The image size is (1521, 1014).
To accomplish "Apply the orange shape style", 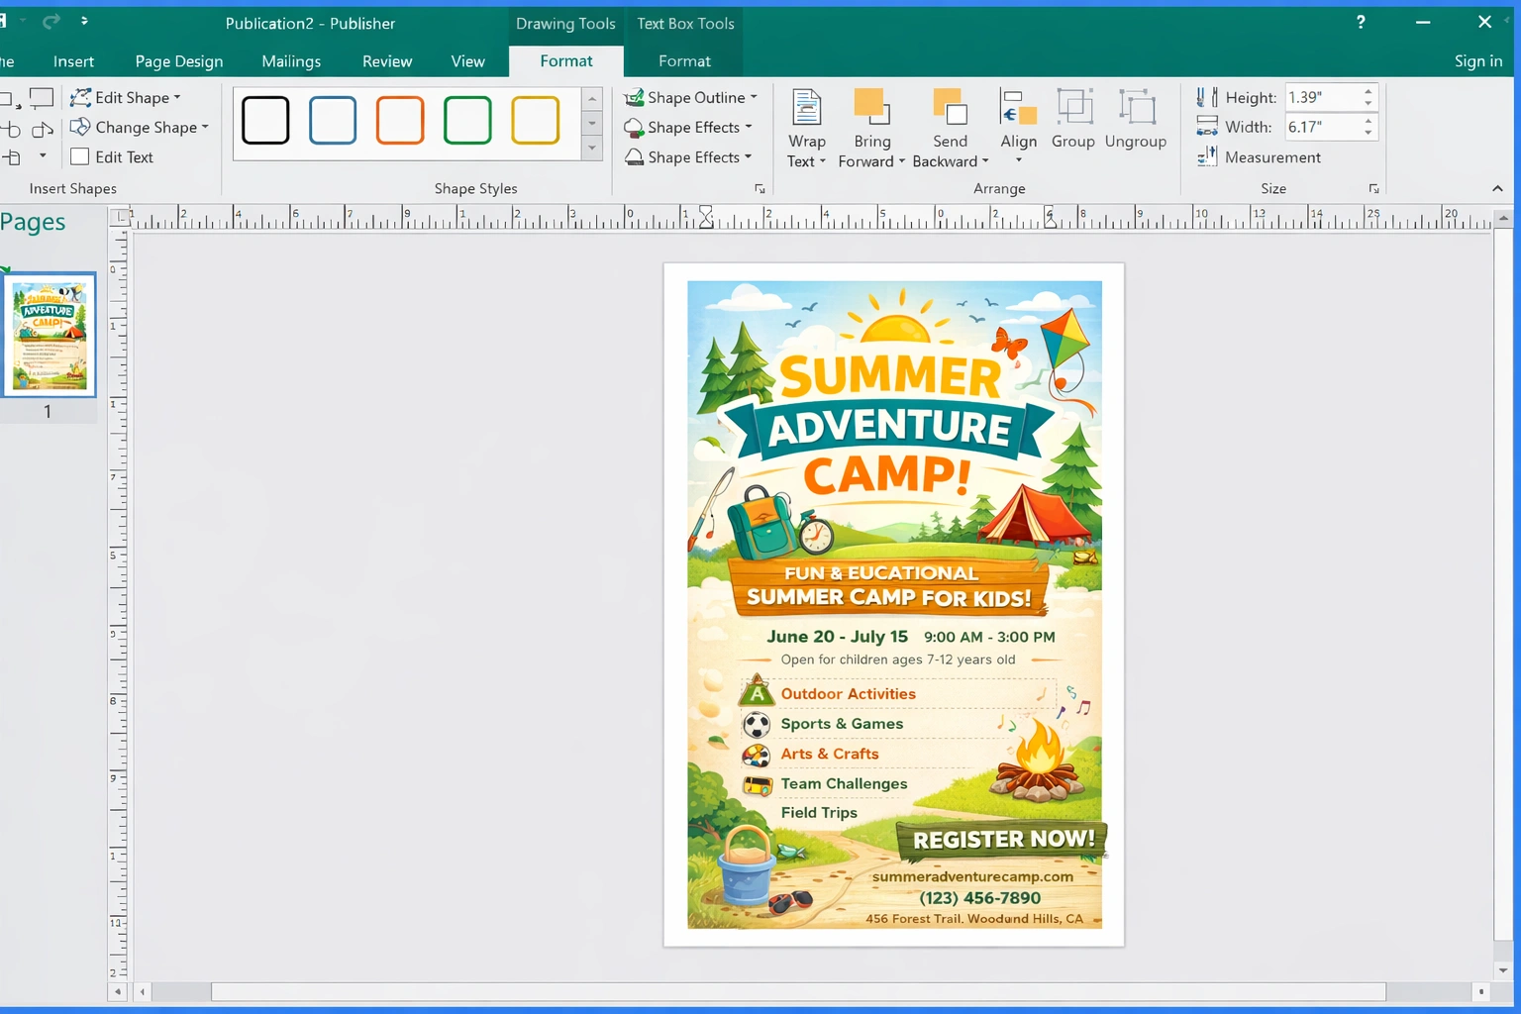I will pyautogui.click(x=400, y=120).
